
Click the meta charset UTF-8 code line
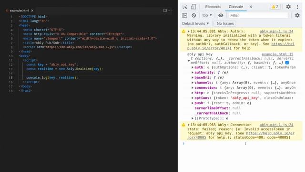tap(43, 30)
